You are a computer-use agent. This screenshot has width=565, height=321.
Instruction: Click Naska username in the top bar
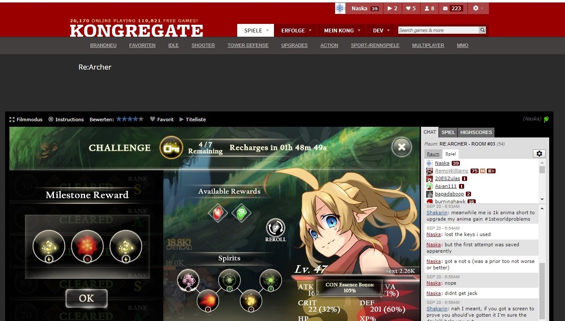click(x=359, y=9)
